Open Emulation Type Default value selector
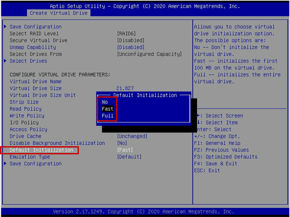 129,157
